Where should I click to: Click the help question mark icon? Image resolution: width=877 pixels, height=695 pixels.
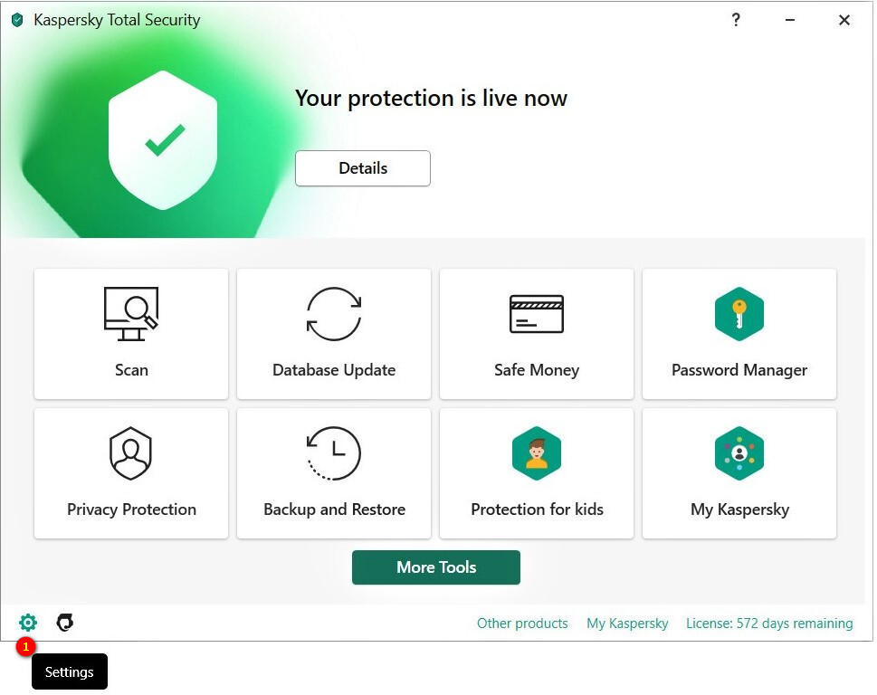tap(736, 20)
